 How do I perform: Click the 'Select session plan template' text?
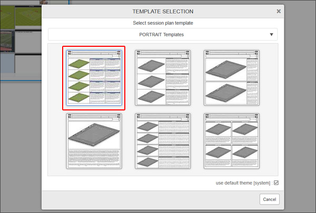click(162, 23)
